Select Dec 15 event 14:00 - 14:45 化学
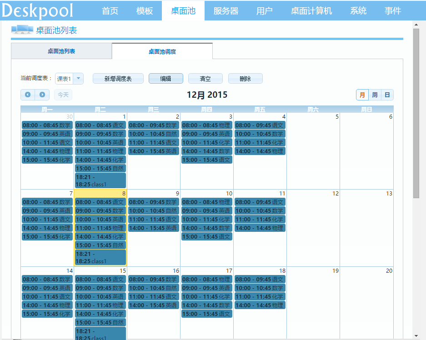 pos(100,314)
